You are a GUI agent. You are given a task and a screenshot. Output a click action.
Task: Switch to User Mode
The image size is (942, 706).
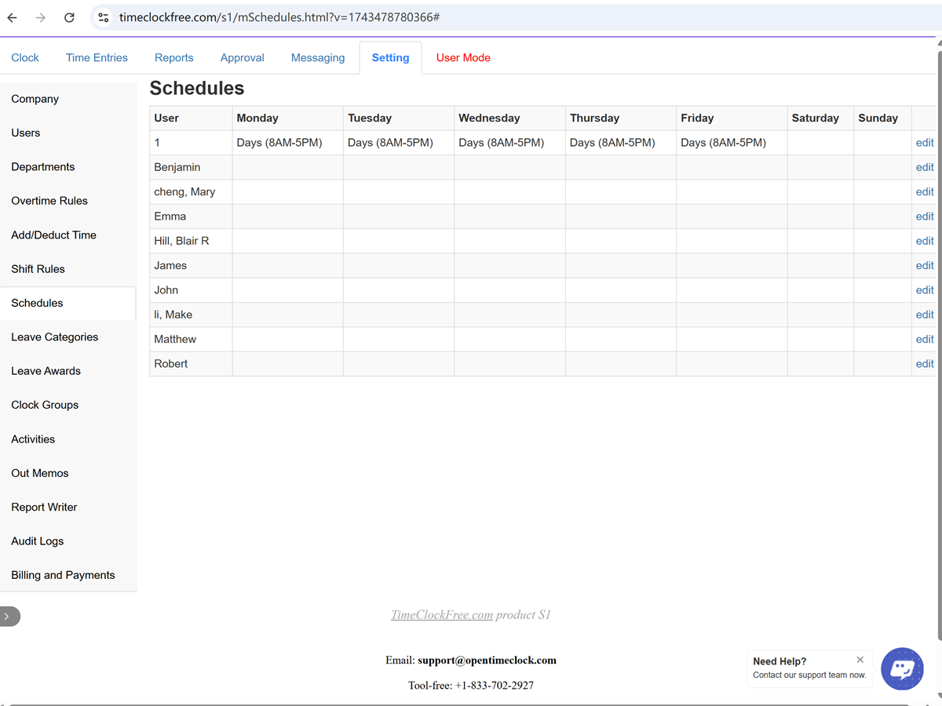coord(463,57)
